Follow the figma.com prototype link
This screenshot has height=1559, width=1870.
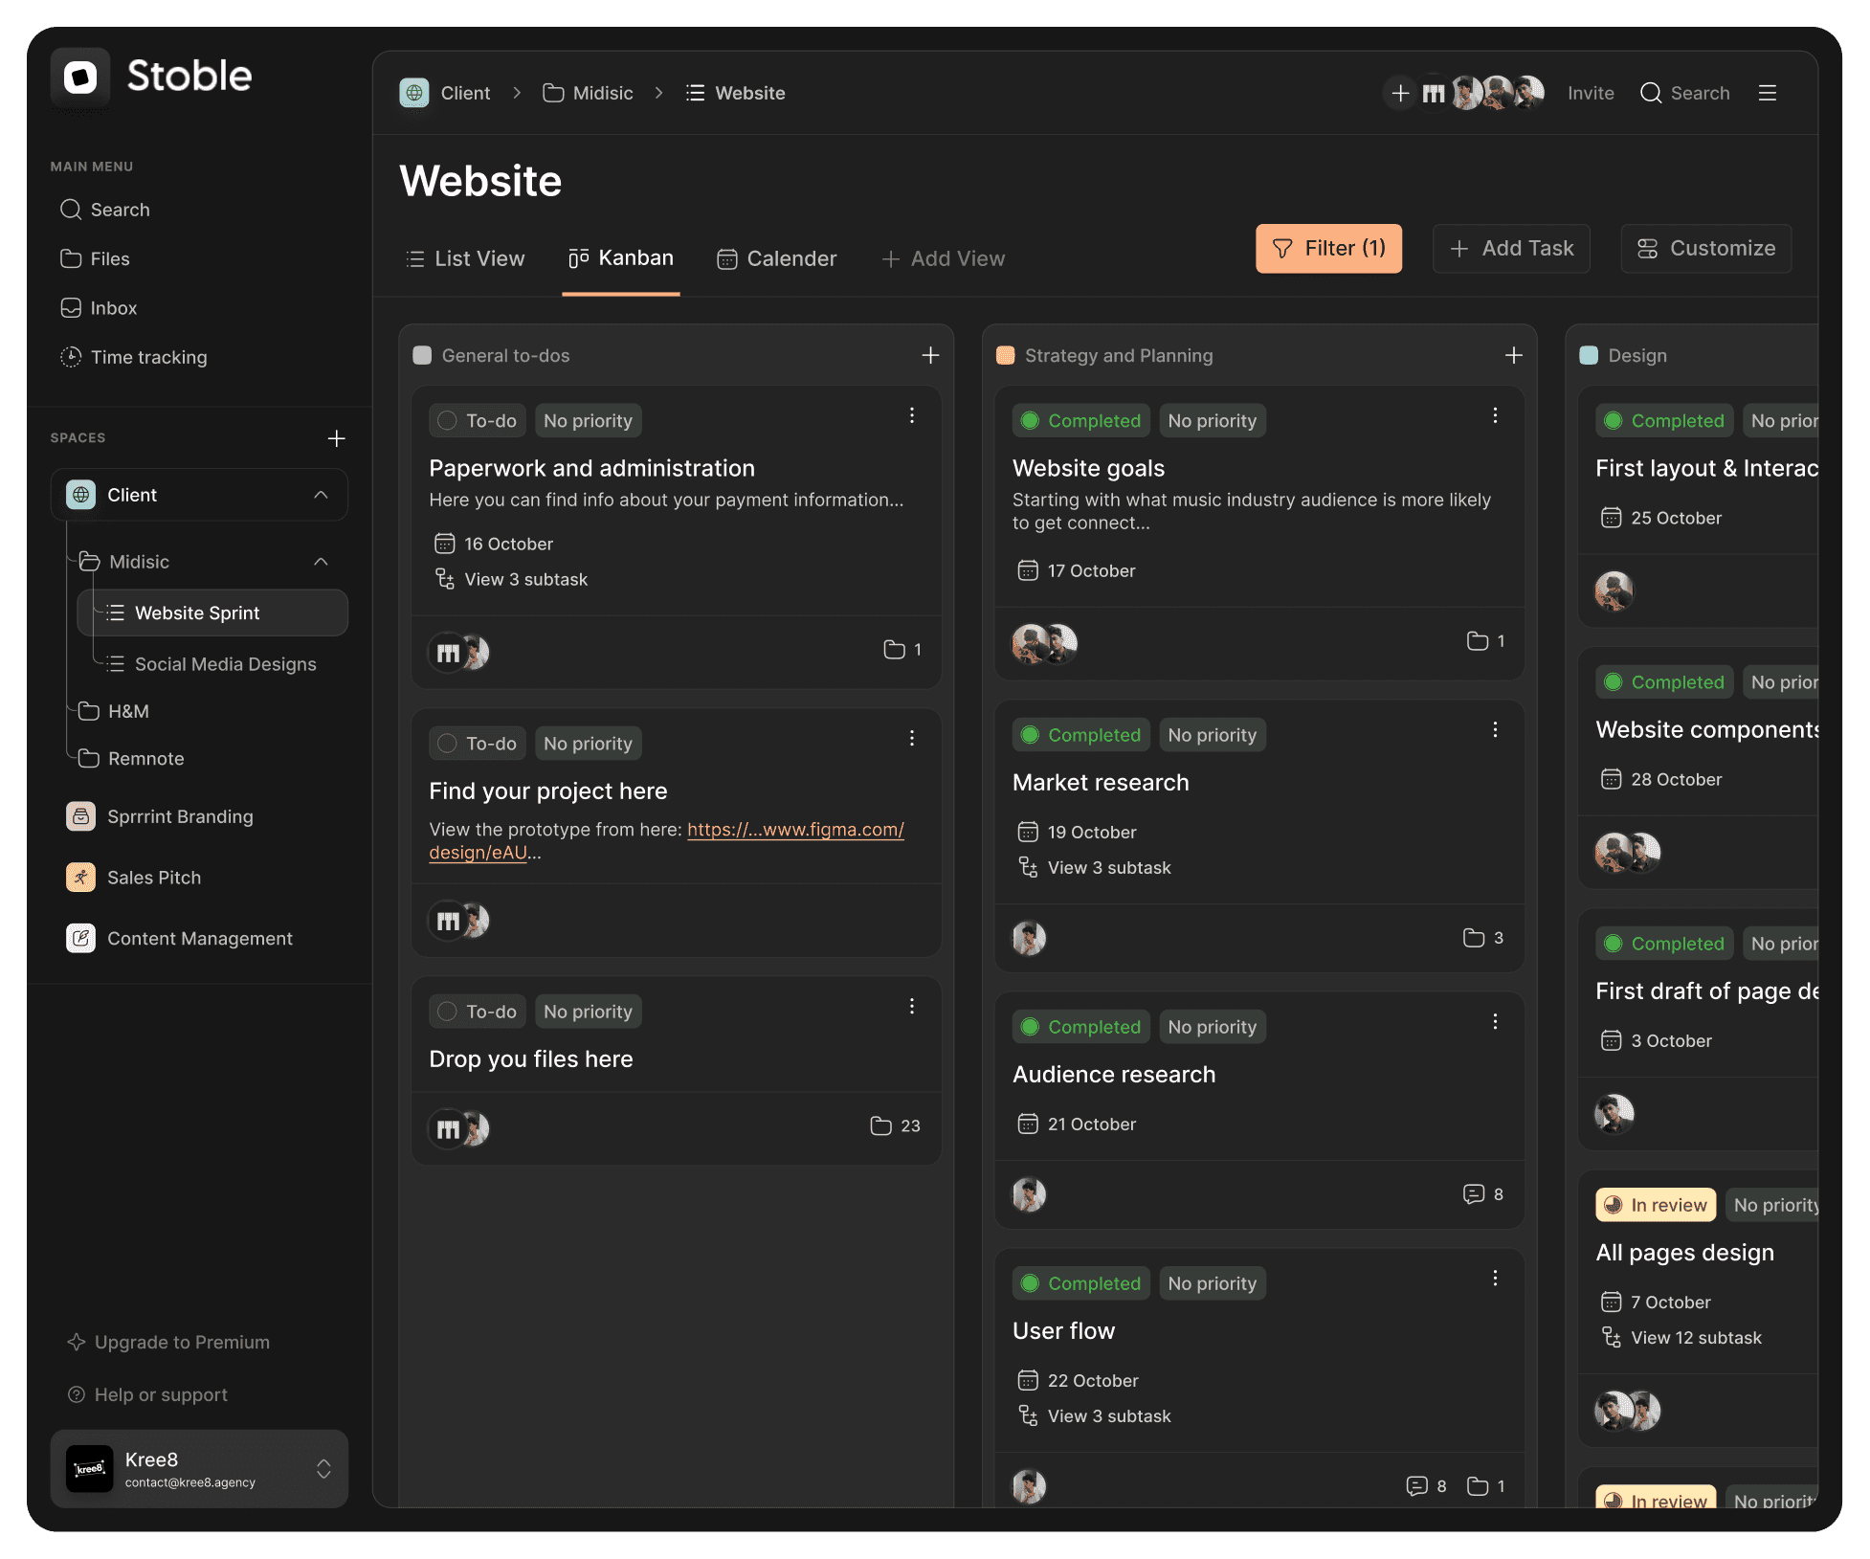pyautogui.click(x=795, y=829)
